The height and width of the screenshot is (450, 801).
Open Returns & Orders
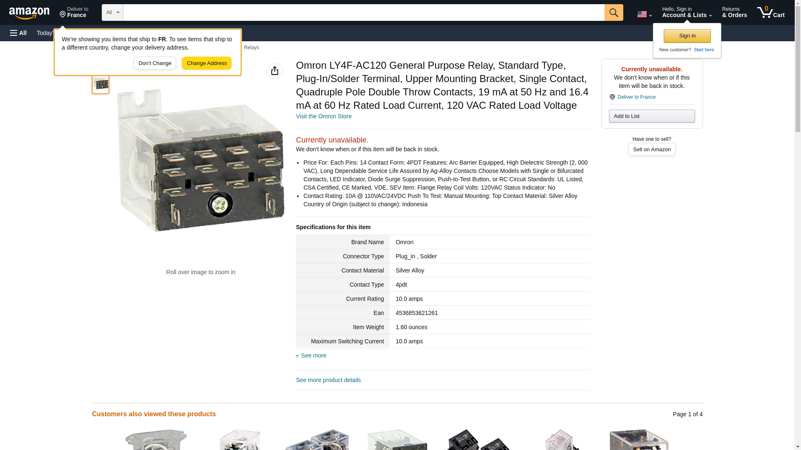(x=734, y=12)
